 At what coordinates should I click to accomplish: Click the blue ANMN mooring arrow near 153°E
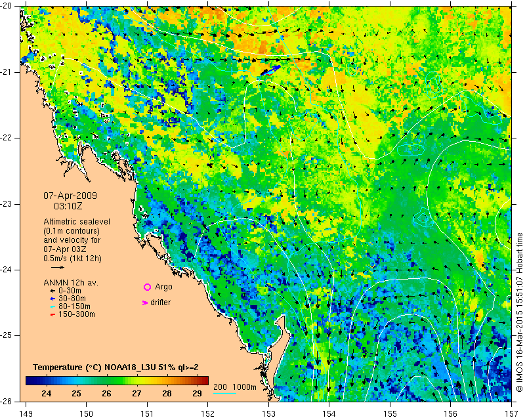point(271,70)
